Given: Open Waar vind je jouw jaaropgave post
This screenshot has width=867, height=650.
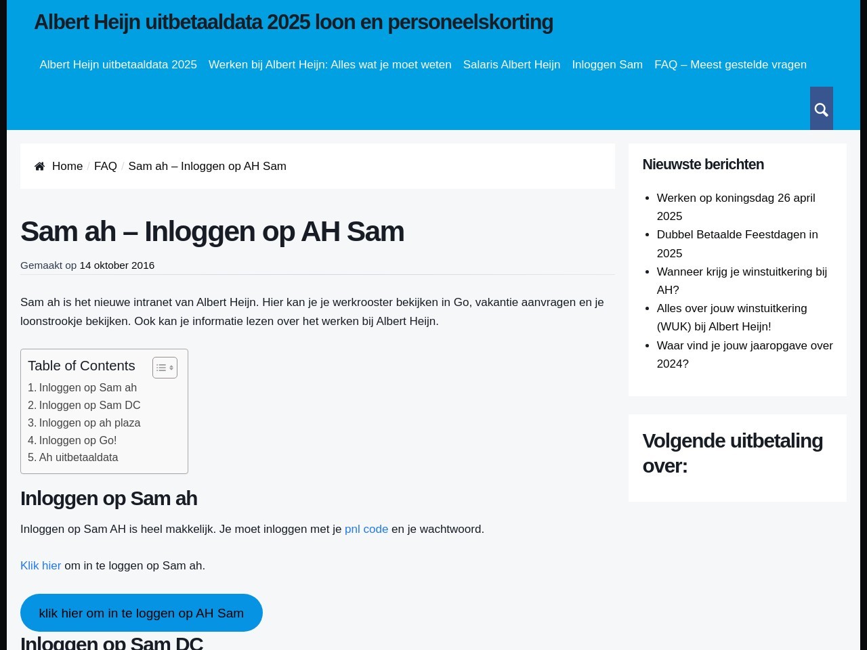Looking at the screenshot, I should click(744, 355).
